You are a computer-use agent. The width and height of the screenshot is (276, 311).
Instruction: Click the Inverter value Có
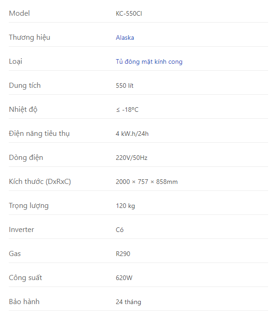(119, 230)
